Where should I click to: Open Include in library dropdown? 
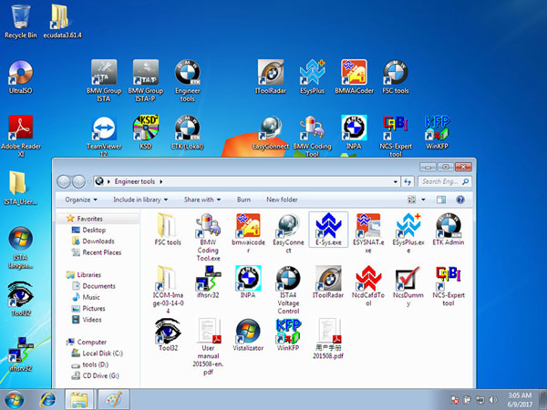pos(140,200)
